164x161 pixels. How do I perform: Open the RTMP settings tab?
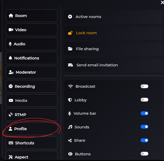32,114
